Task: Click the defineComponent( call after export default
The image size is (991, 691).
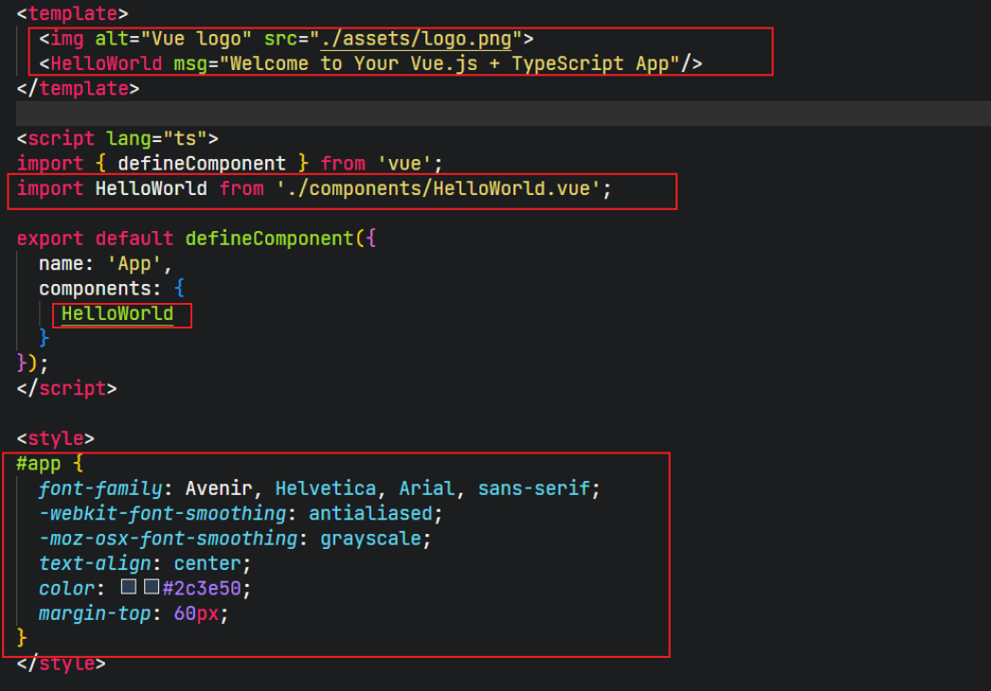Action: click(275, 239)
